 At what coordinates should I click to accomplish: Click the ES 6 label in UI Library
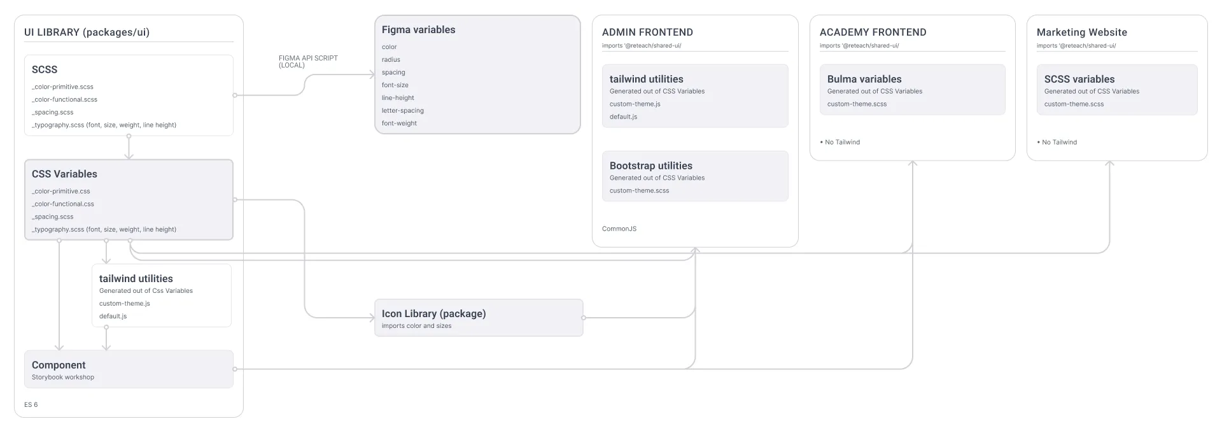coord(31,405)
